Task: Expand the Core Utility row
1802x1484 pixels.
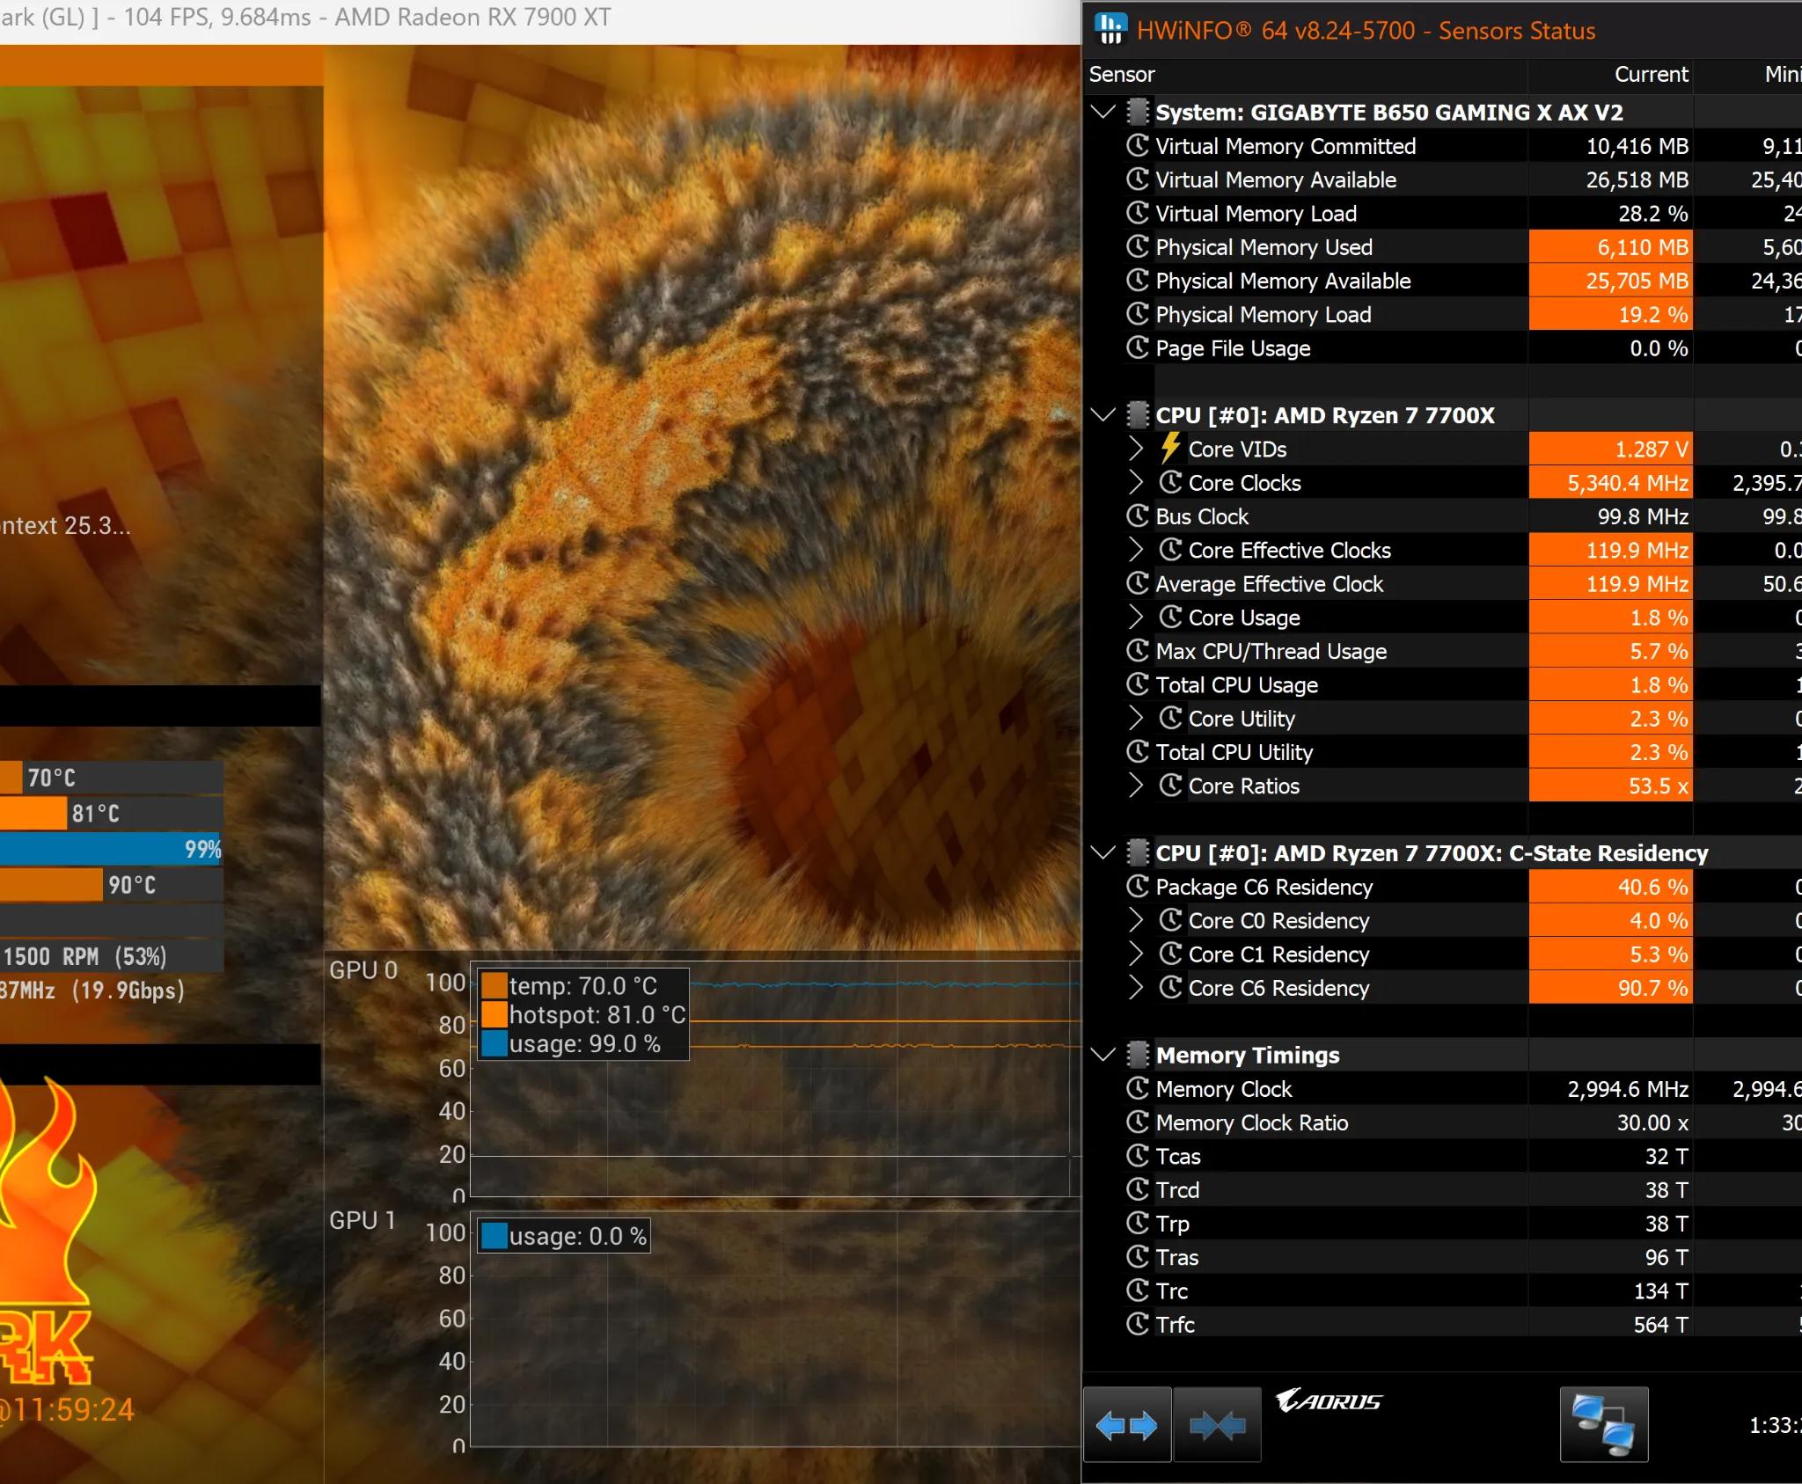Action: pyautogui.click(x=1136, y=719)
